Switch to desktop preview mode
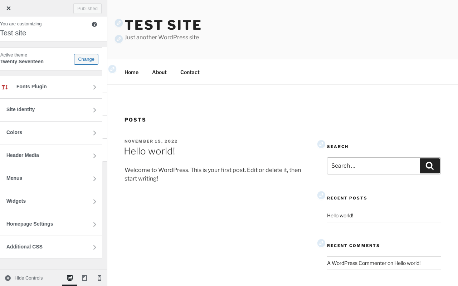 pyautogui.click(x=70, y=278)
